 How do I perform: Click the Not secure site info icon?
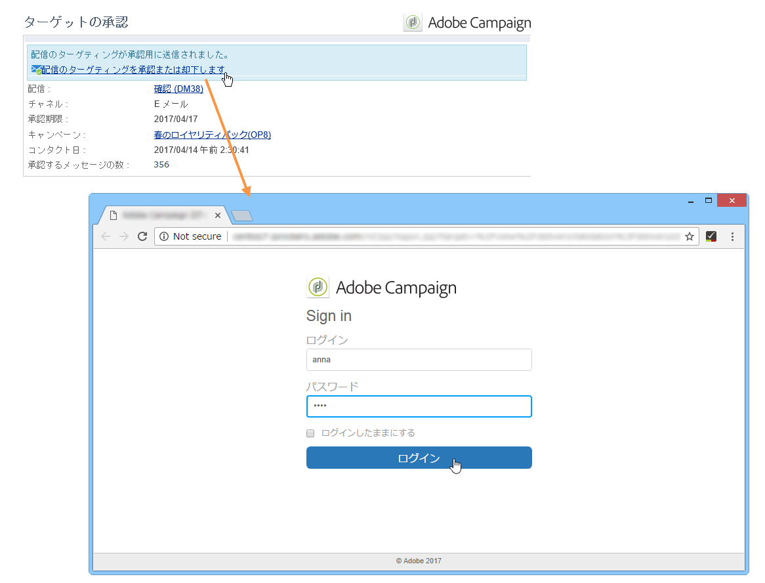tap(164, 237)
